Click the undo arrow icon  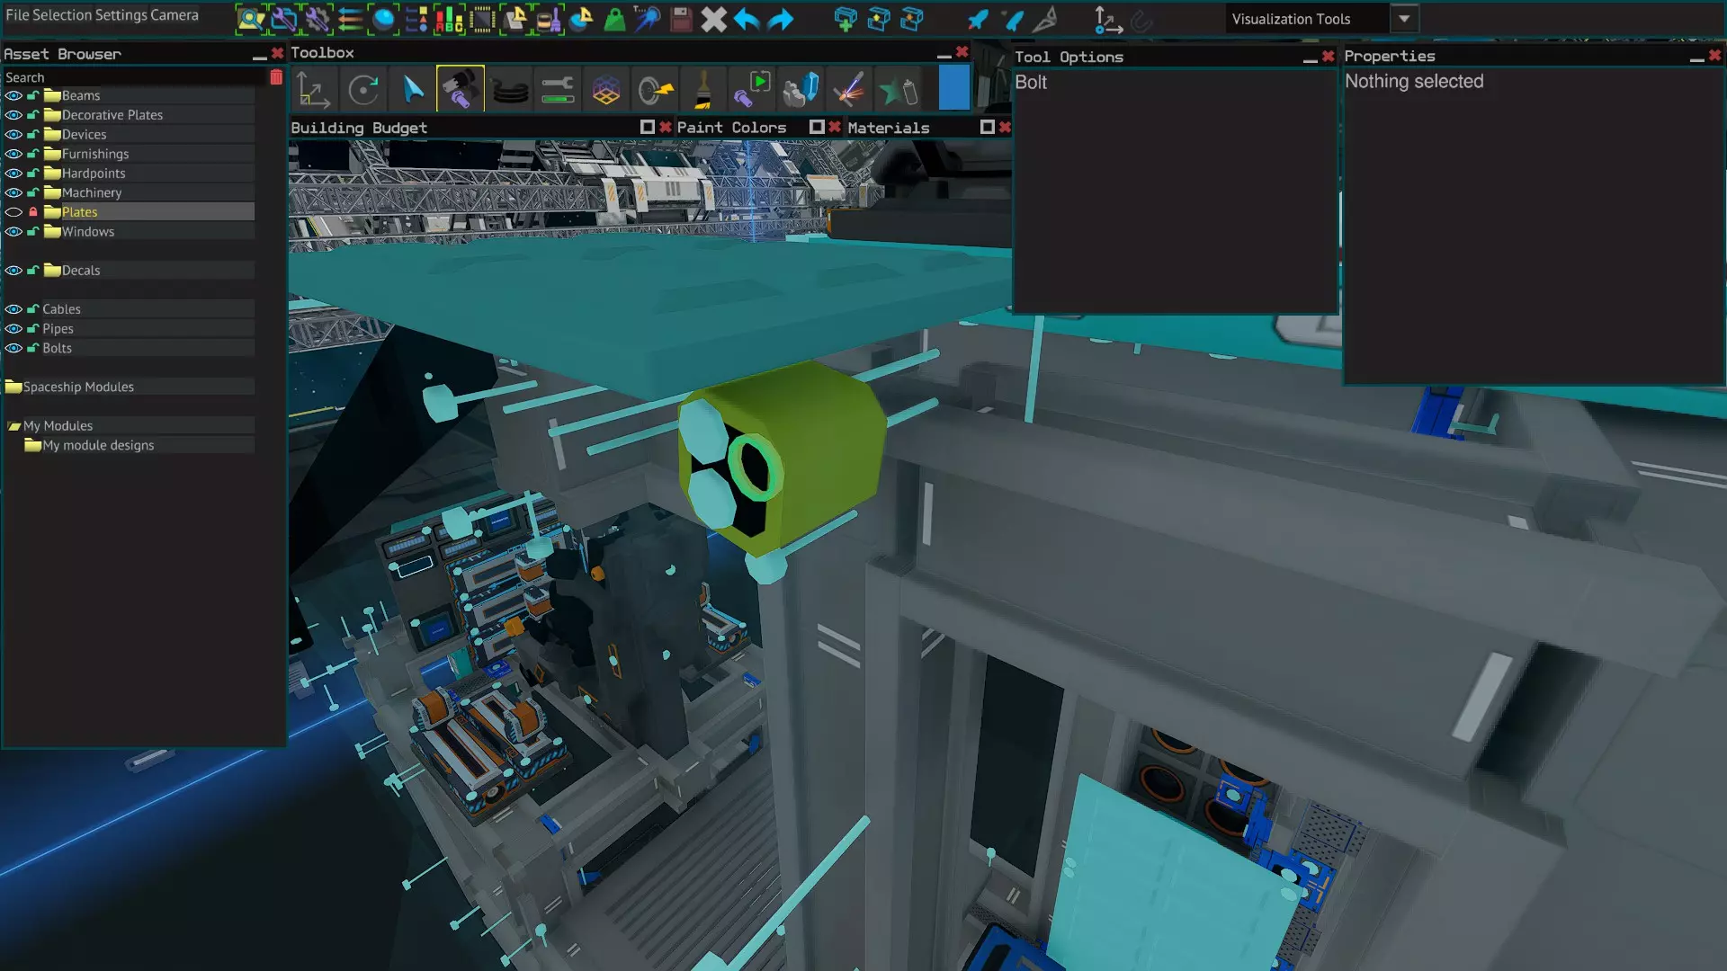tap(747, 19)
